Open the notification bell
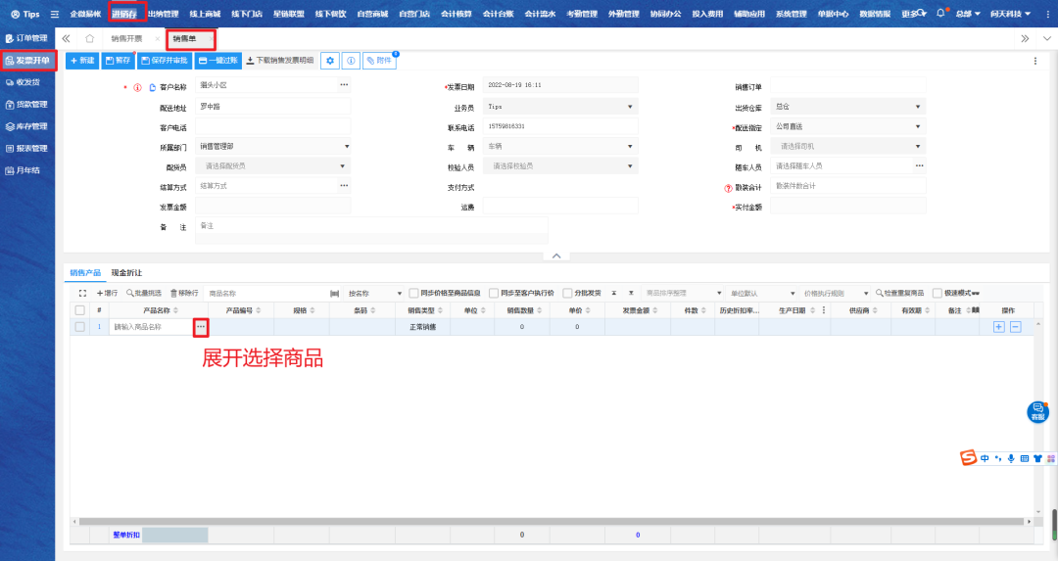This screenshot has height=561, width=1058. pyautogui.click(x=940, y=14)
